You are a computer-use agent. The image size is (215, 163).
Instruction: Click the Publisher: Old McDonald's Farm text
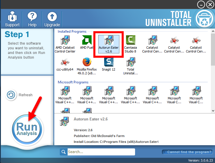[x=99, y=136]
